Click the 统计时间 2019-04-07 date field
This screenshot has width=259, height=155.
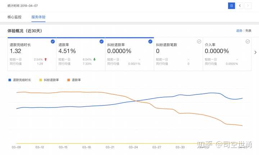click(x=23, y=5)
